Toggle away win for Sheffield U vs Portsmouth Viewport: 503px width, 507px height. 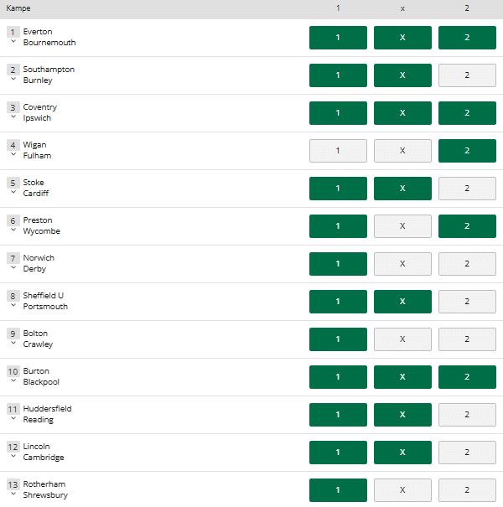[467, 302]
